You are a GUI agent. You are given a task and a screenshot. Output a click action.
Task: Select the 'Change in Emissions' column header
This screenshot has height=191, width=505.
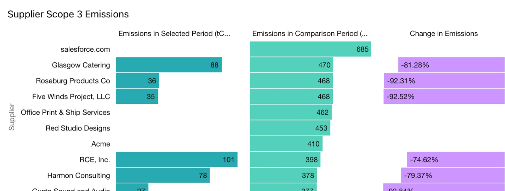pos(444,34)
